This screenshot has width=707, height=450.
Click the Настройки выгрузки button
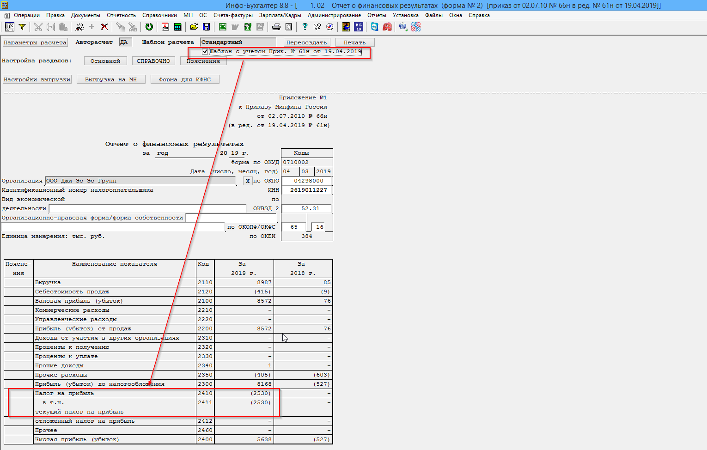click(37, 79)
